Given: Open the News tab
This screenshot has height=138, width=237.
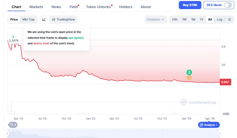Looking at the screenshot, I should tap(56, 7).
